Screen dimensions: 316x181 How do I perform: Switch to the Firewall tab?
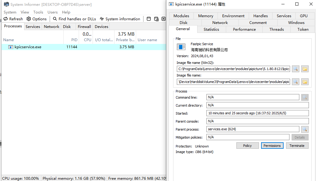(x=84, y=26)
